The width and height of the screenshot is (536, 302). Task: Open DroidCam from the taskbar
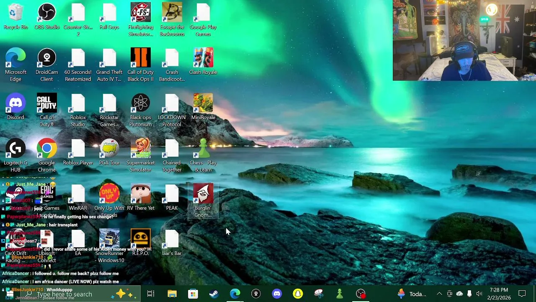coord(256,294)
